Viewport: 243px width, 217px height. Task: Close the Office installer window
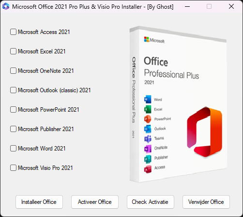(x=231, y=7)
